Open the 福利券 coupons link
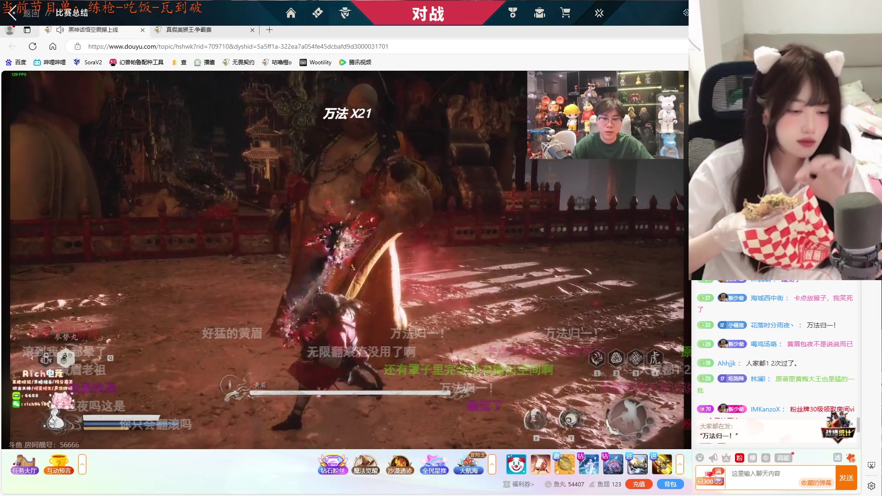The image size is (882, 496). [x=519, y=484]
